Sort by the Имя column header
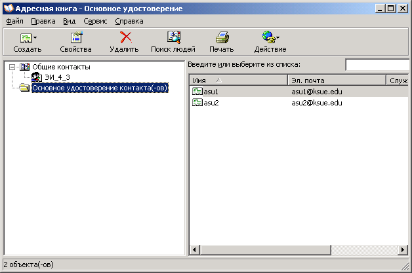Screen dimensions: 412x273 [239, 81]
